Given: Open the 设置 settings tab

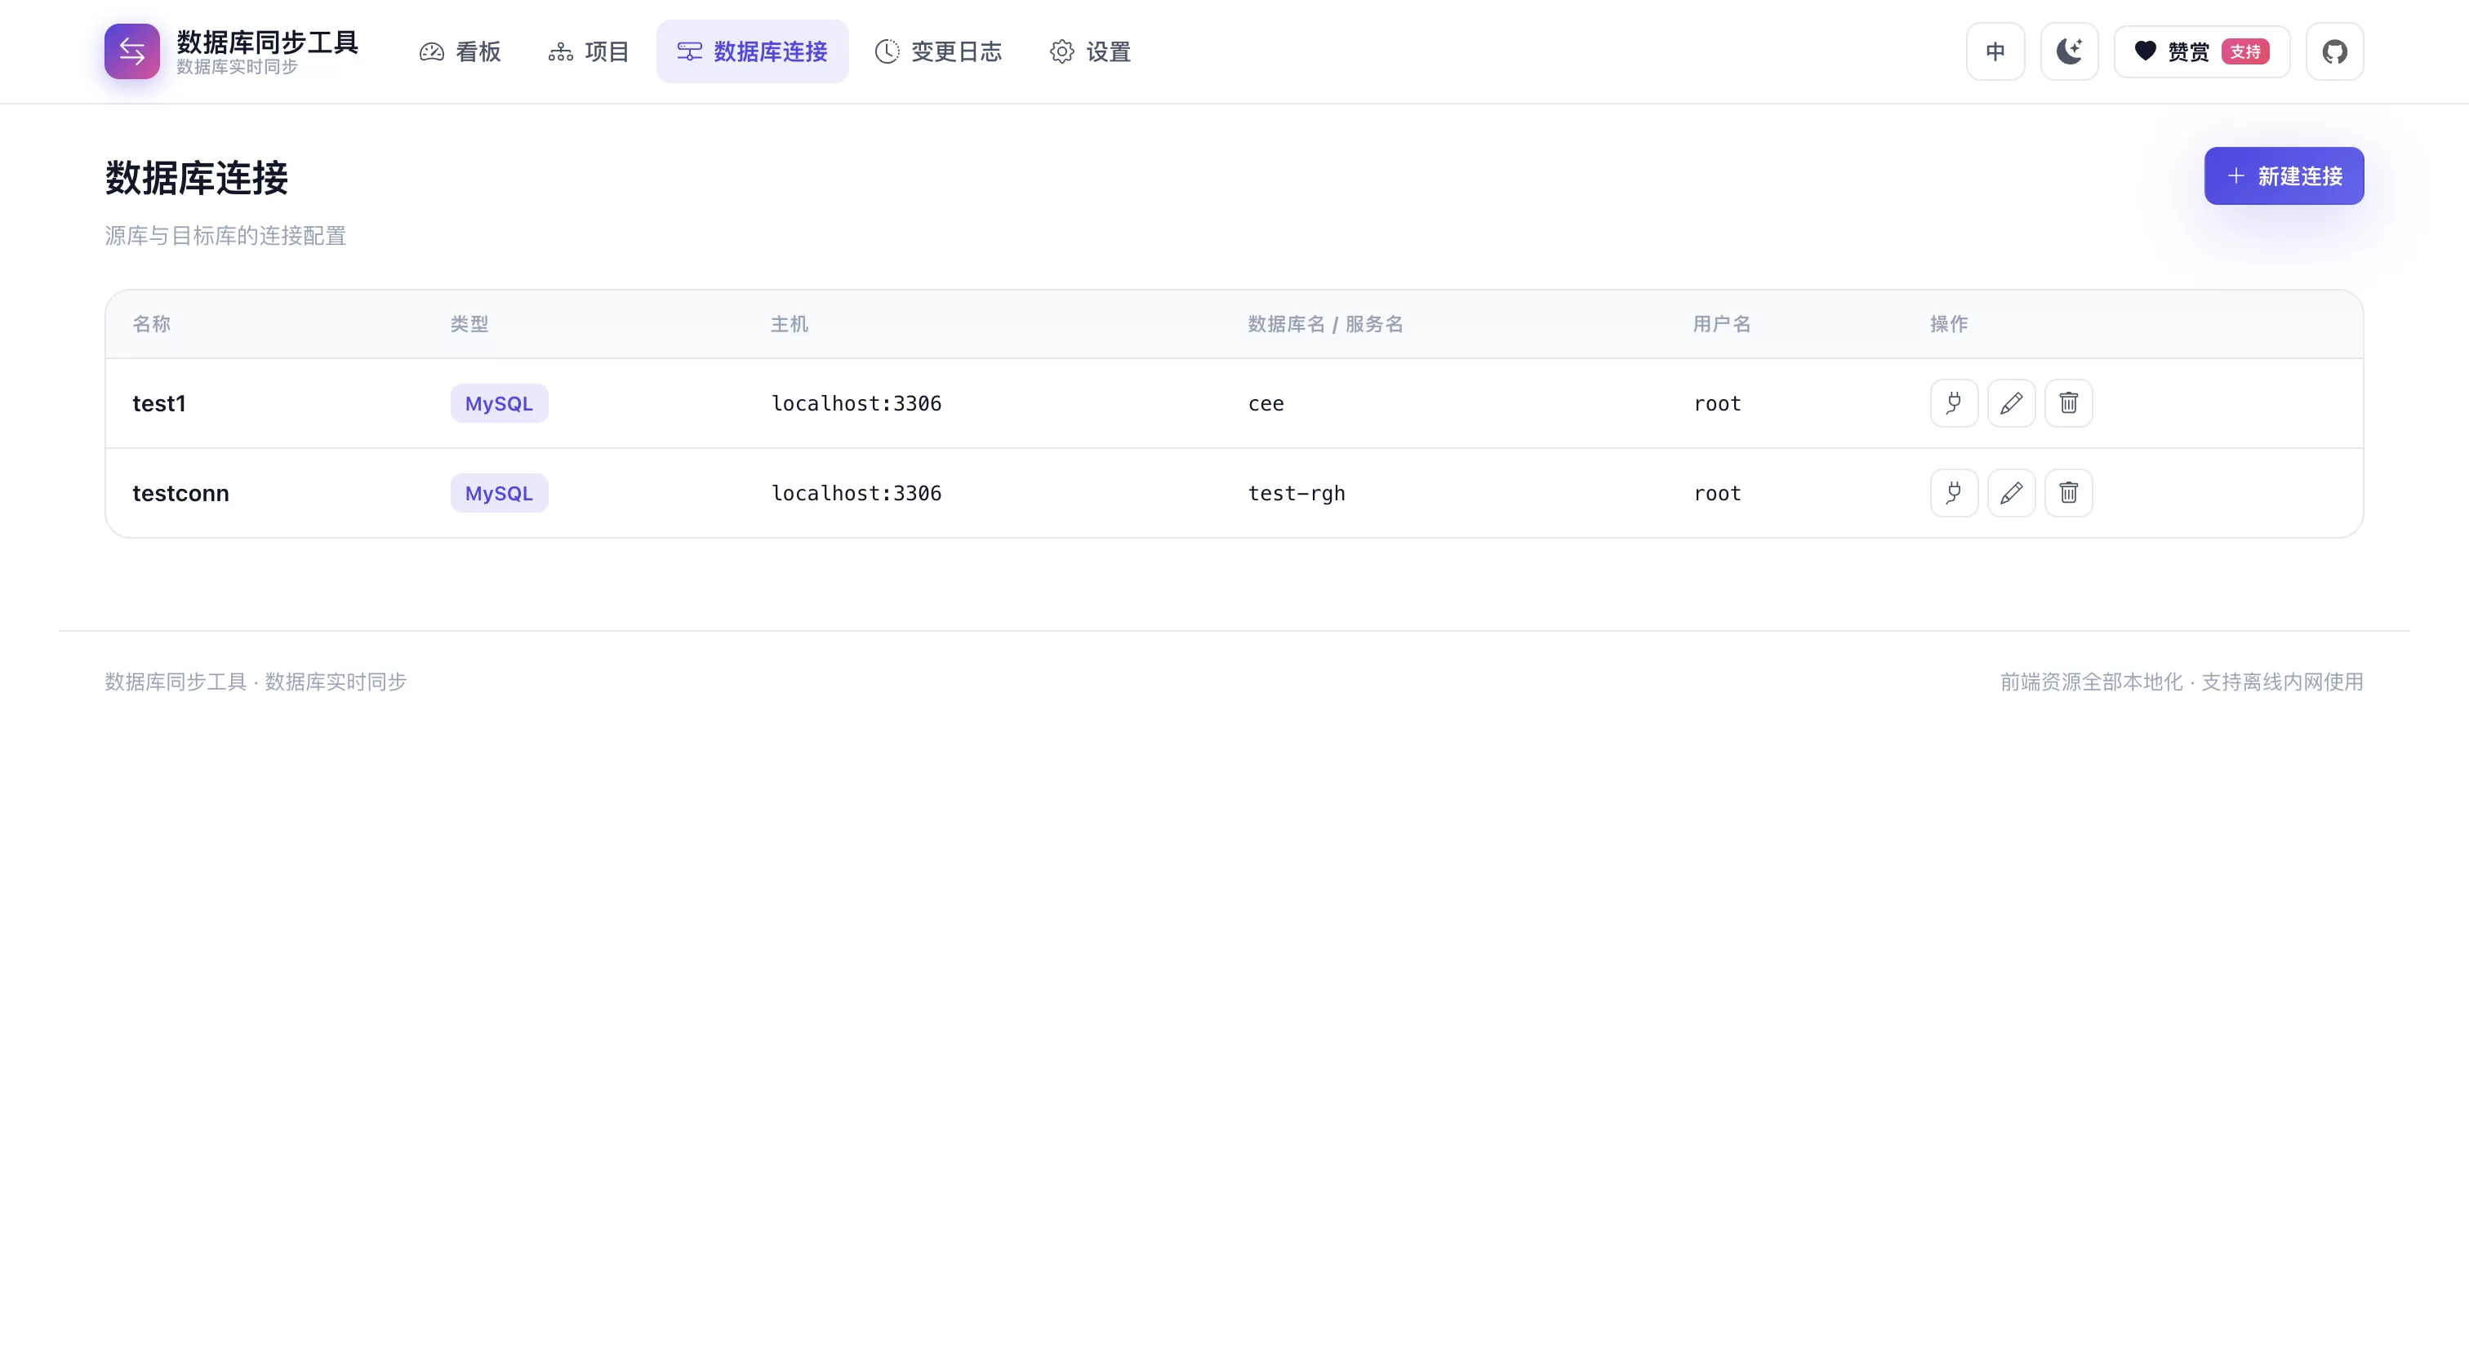Looking at the screenshot, I should pos(1091,51).
